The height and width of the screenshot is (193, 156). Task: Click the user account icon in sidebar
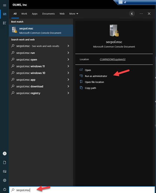4,154
